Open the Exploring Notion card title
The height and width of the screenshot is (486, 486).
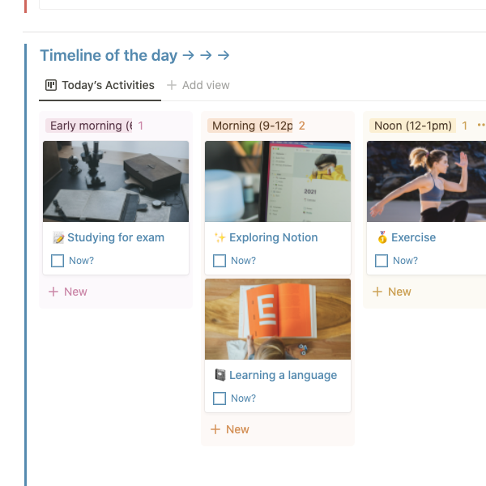click(x=274, y=237)
